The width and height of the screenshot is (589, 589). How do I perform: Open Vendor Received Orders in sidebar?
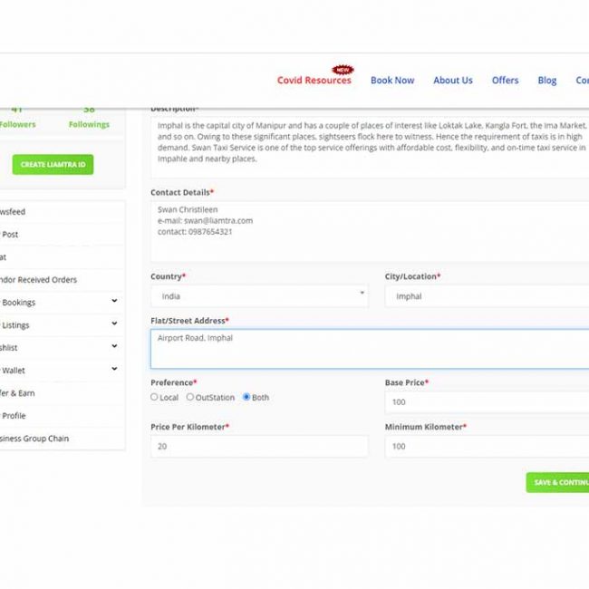[41, 280]
